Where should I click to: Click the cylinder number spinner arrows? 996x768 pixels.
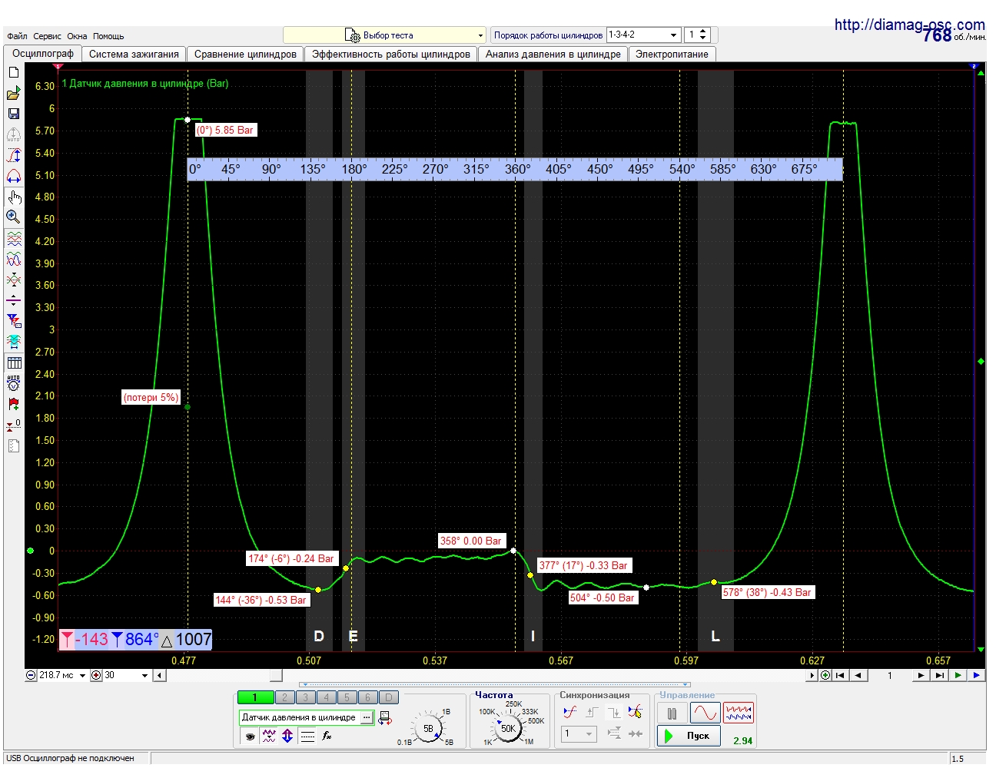tap(703, 35)
